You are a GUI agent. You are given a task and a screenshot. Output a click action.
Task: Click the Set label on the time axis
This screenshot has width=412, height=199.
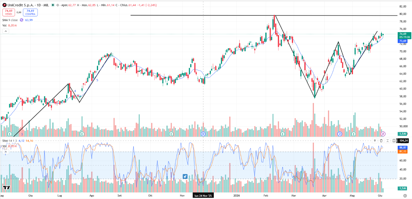(120, 195)
